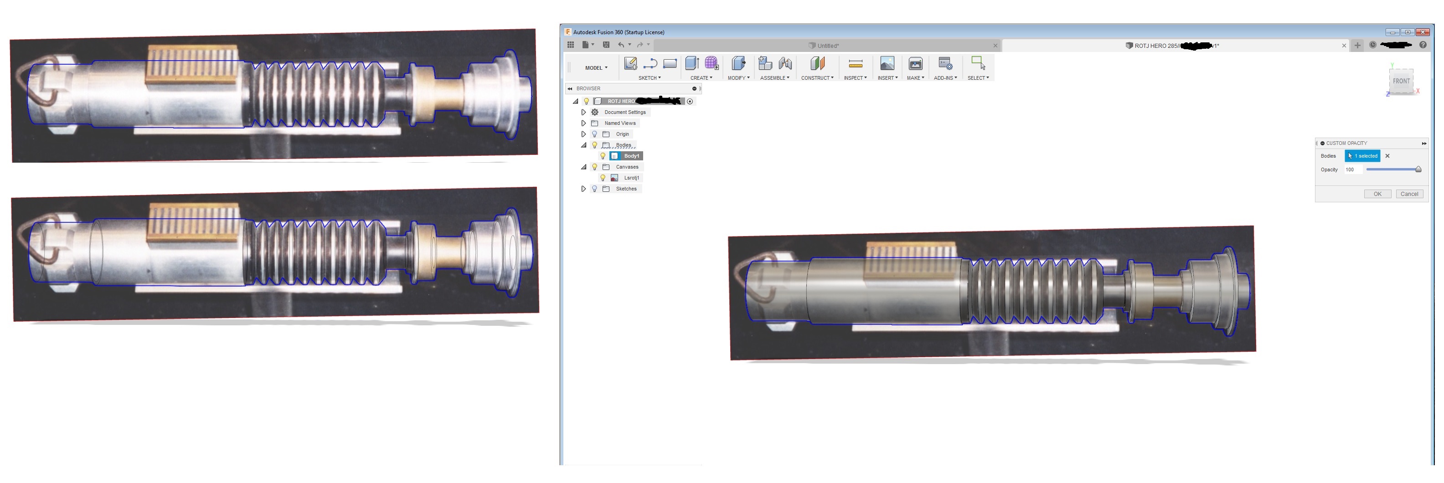
Task: Open the 3D Print make icon
Action: pyautogui.click(x=915, y=63)
